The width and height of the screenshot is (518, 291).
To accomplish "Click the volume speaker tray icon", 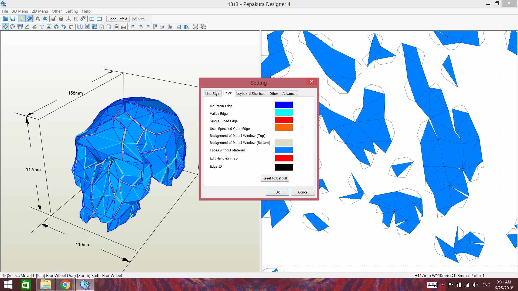I will pos(475,285).
